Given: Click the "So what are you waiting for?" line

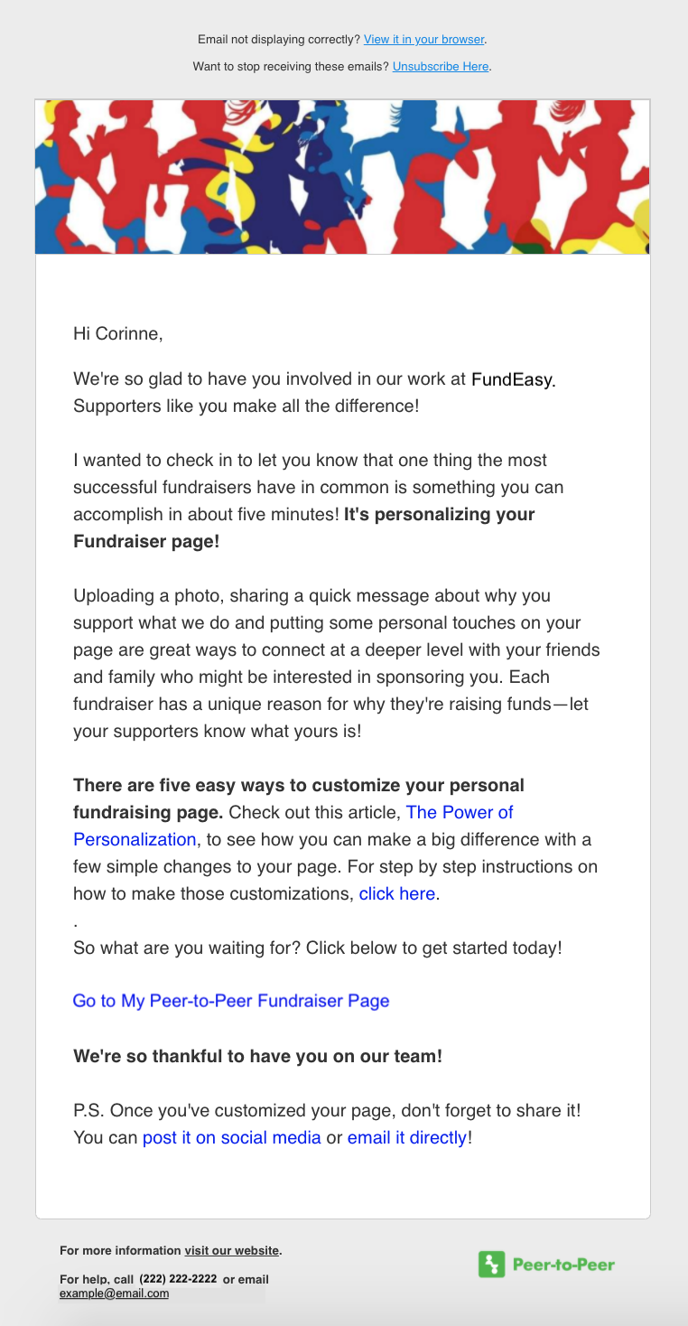Looking at the screenshot, I should coord(317,948).
